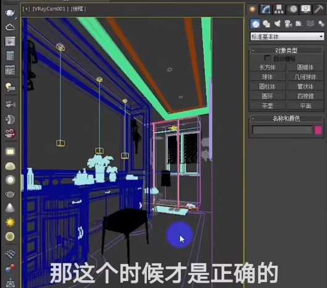This screenshot has width=327, height=288.
Task: Click the 球体 sphere button
Action: coord(268,77)
